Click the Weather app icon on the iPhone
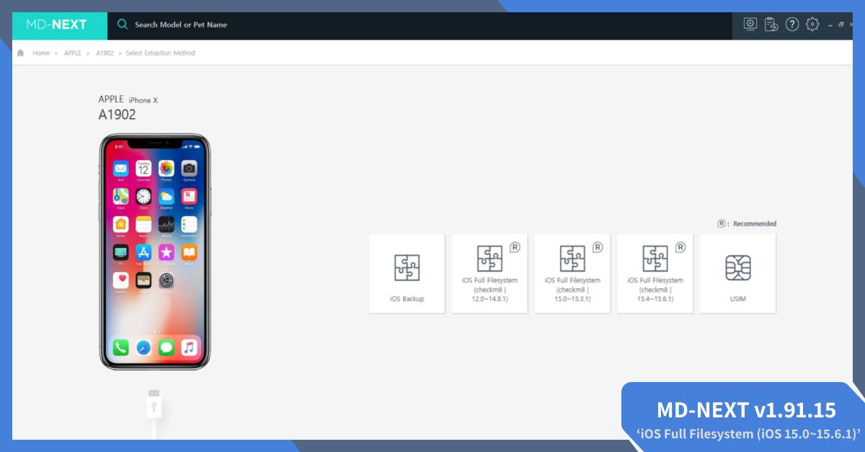 click(x=167, y=196)
